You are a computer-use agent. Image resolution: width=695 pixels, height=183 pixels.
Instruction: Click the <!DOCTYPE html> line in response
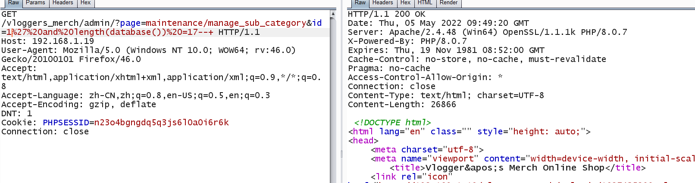click(393, 123)
